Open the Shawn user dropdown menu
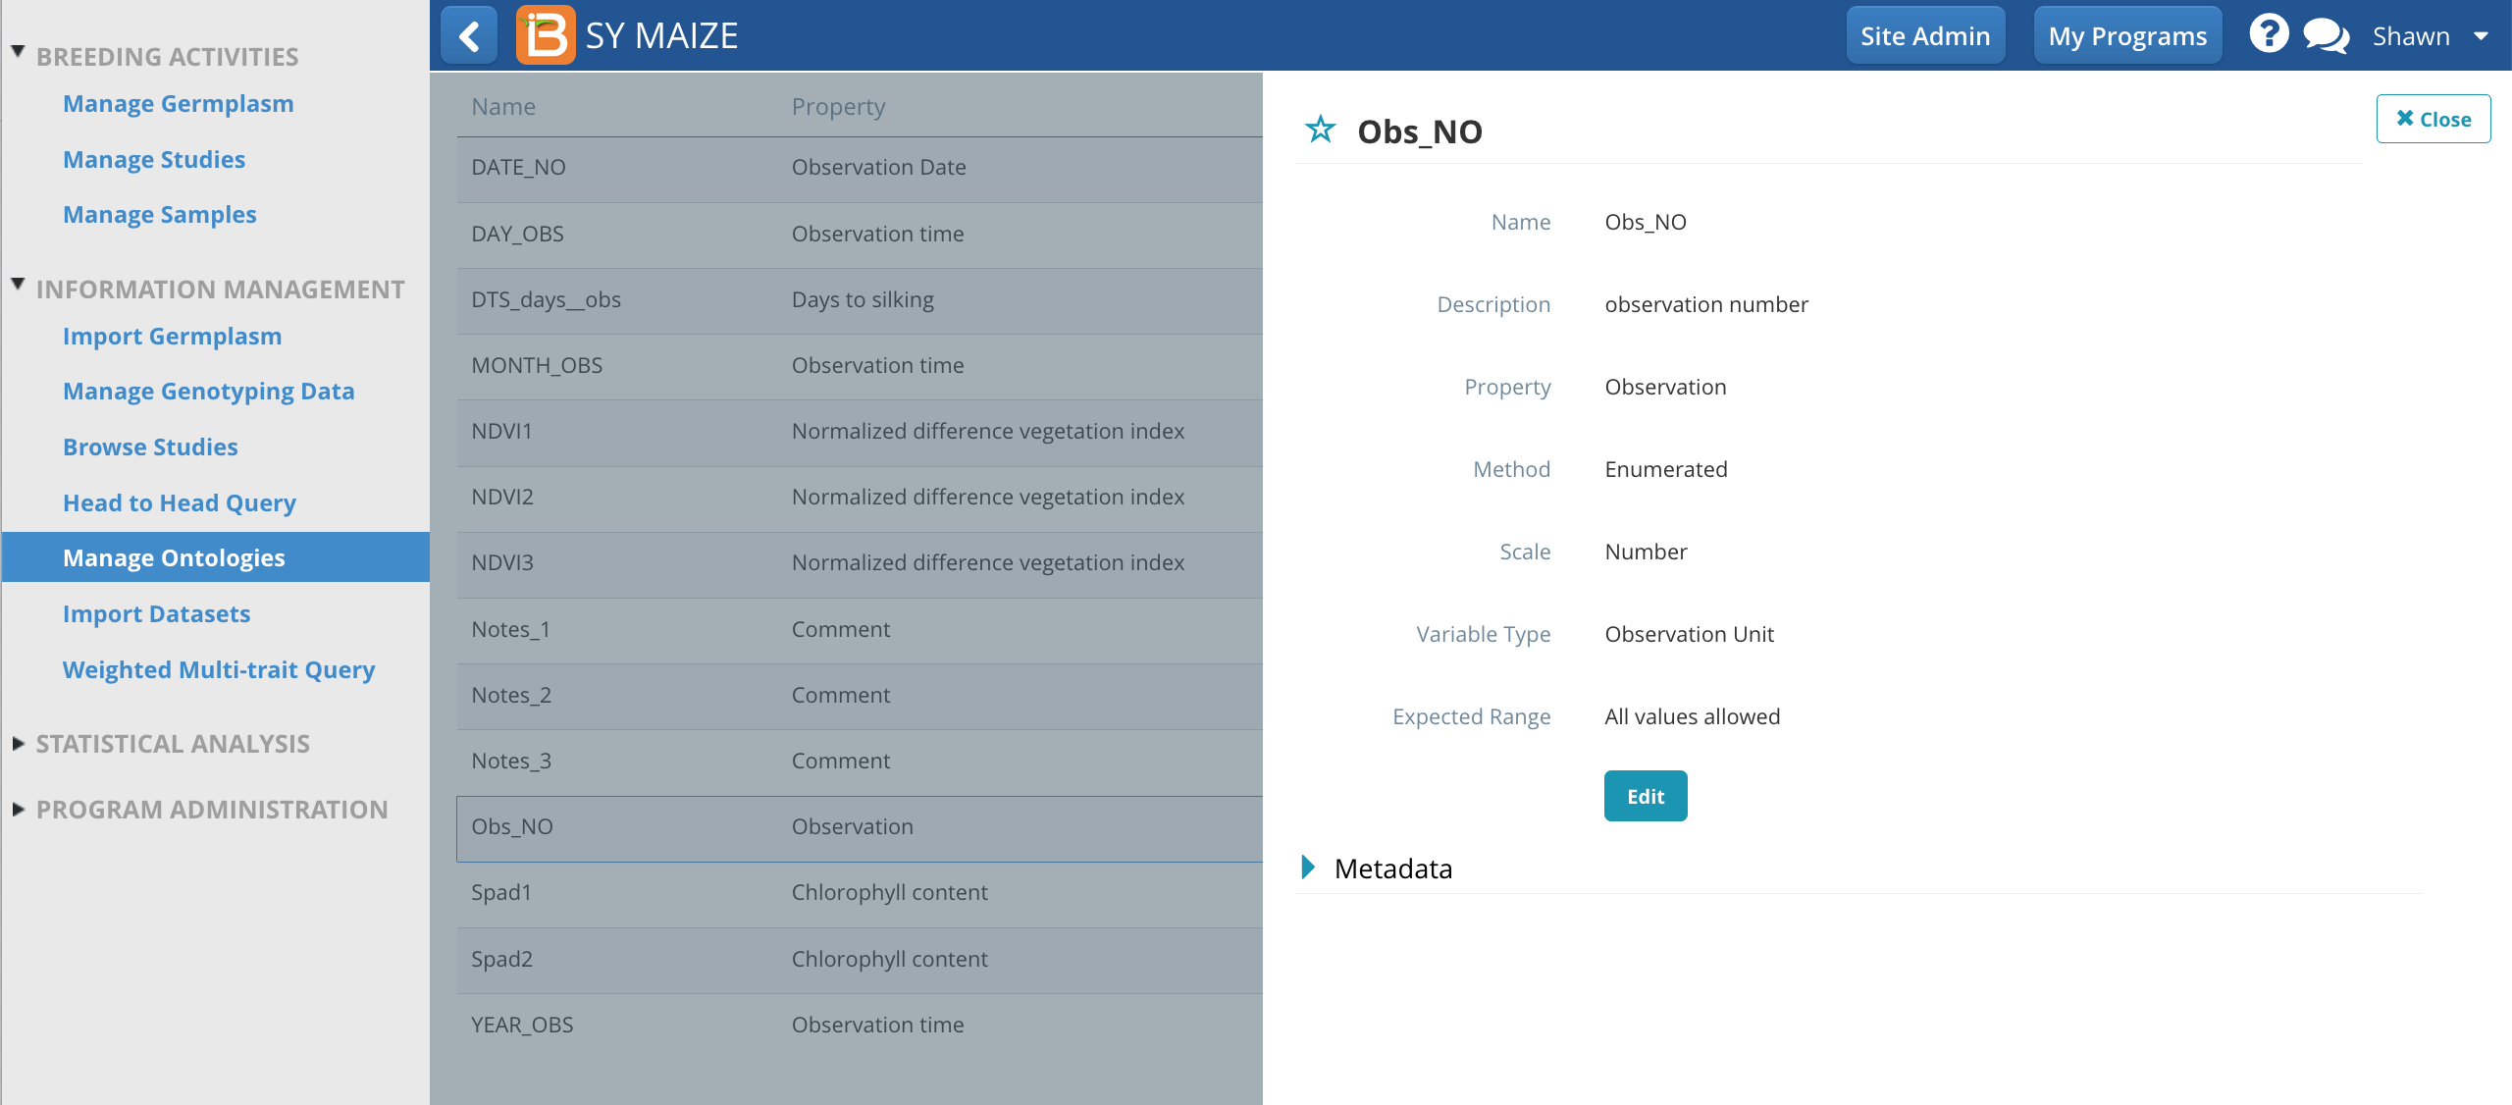Screen dimensions: 2512x1105 (2431, 36)
